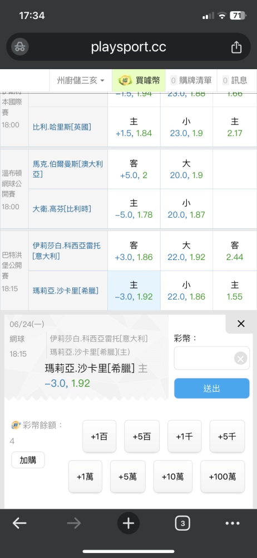Screen dimensions: 257x558
Task: Click the 加購 button
Action: click(28, 460)
